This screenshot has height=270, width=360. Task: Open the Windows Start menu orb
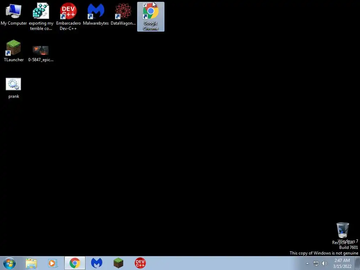pyautogui.click(x=9, y=263)
